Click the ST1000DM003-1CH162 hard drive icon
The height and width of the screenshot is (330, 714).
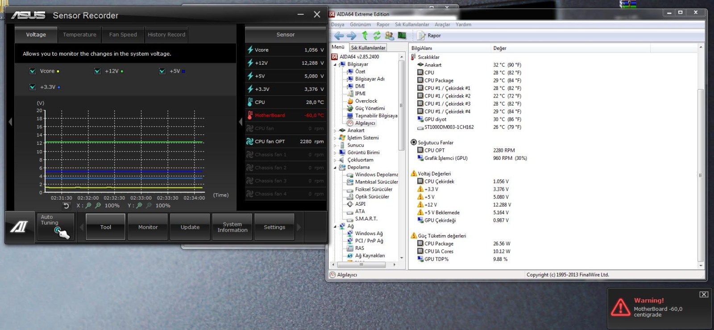tap(420, 127)
